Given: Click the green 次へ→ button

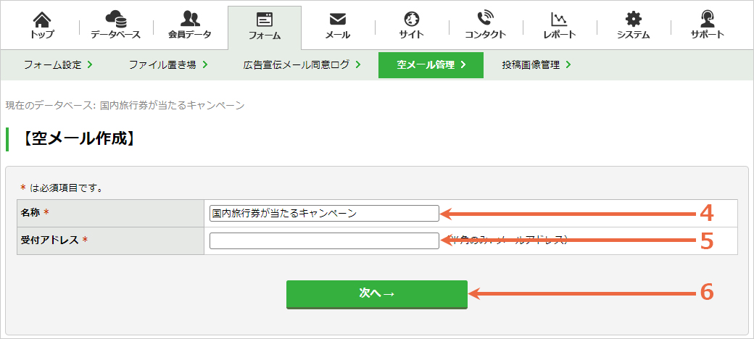Looking at the screenshot, I should tap(377, 294).
